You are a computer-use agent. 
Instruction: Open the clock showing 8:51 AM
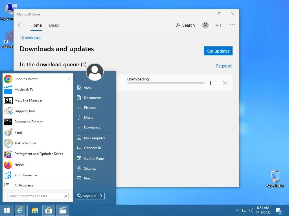coord(263,210)
